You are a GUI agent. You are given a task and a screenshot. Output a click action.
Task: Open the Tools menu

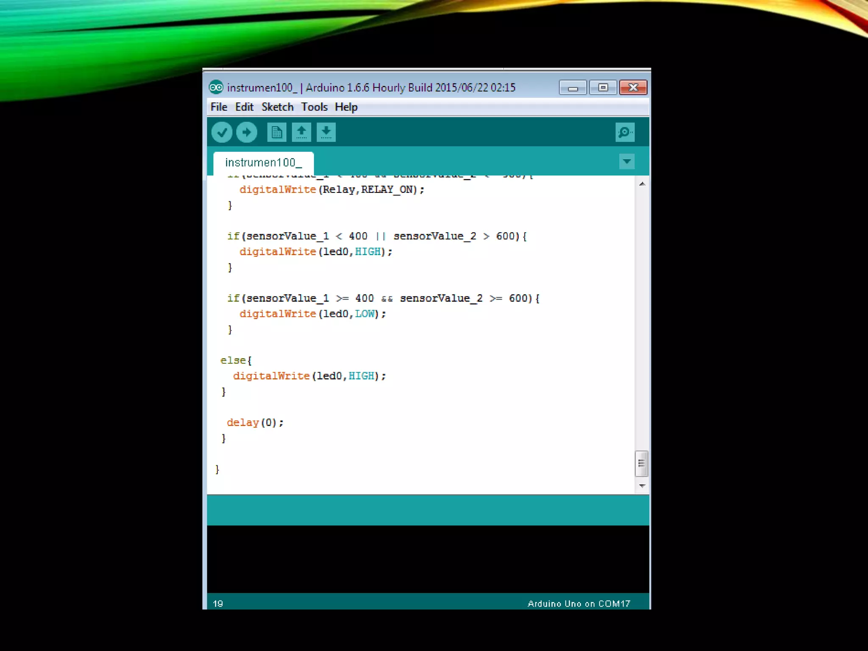[314, 107]
